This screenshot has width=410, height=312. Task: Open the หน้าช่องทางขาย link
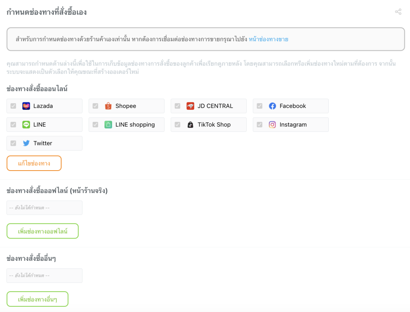[268, 39]
